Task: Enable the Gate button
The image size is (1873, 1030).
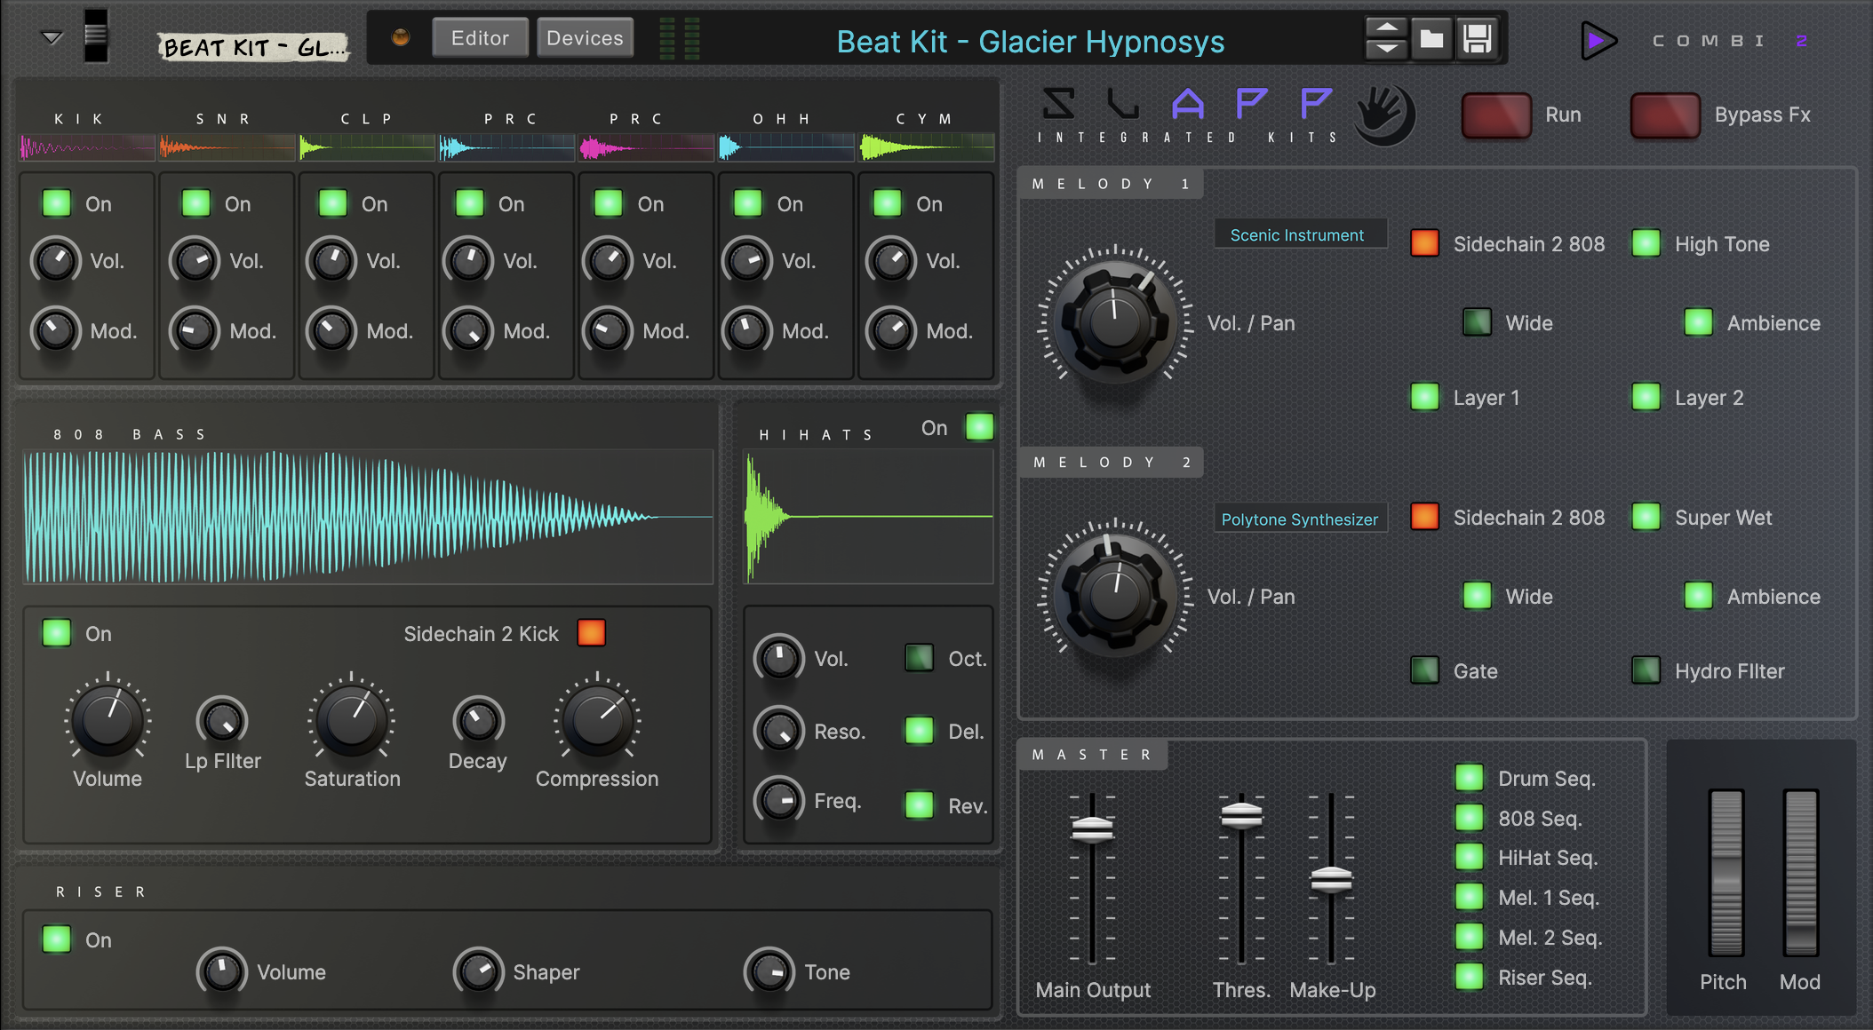Action: point(1425,670)
